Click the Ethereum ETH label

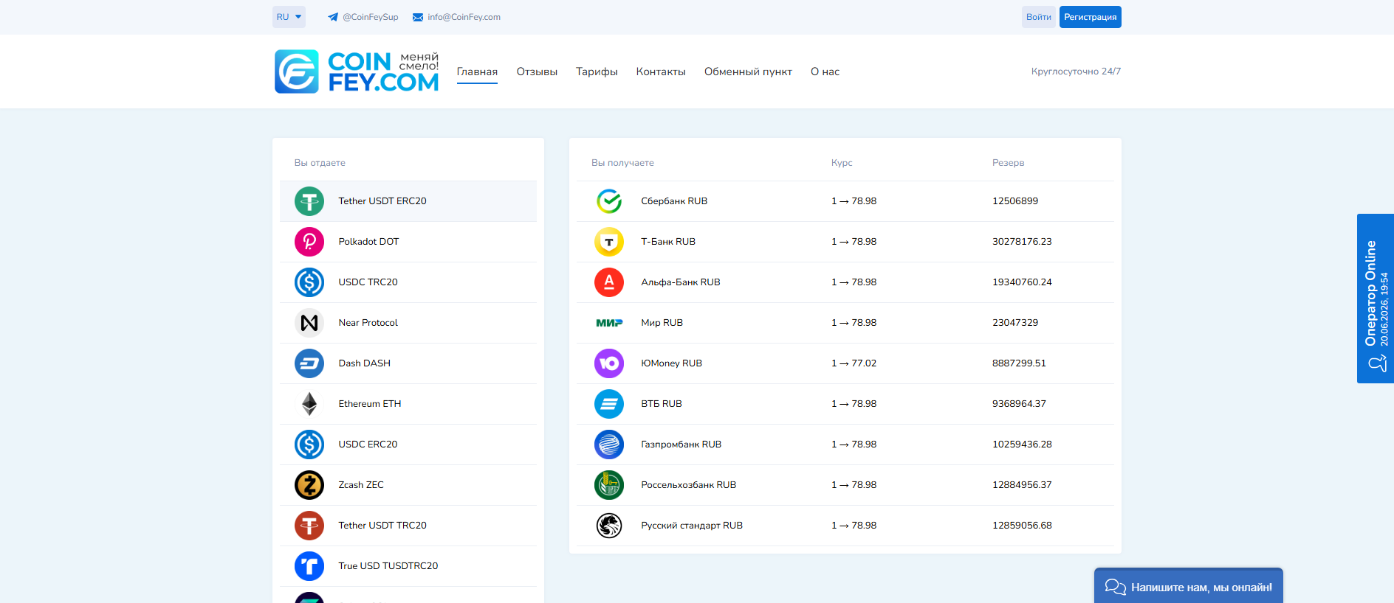[x=370, y=404]
